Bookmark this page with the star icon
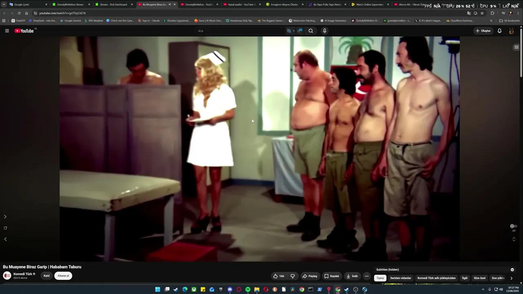This screenshot has width=523, height=294. click(x=482, y=13)
